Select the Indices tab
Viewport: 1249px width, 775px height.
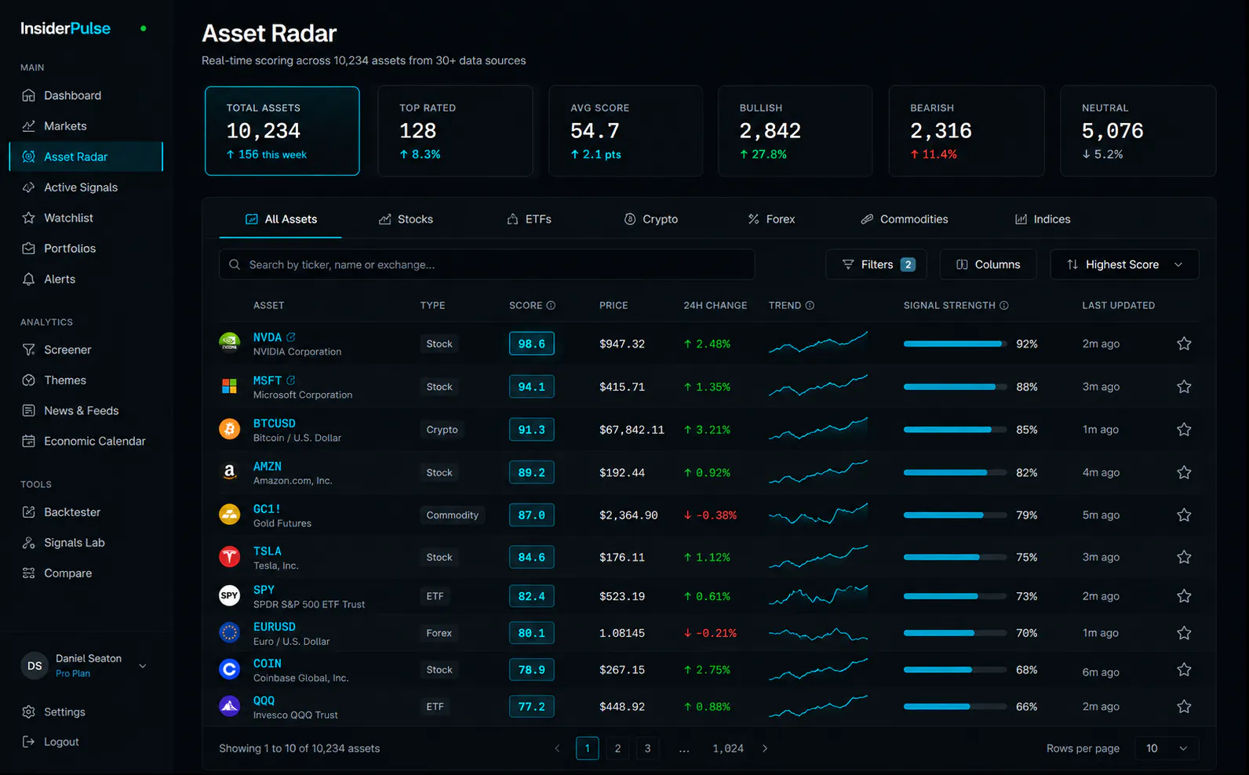(1043, 220)
